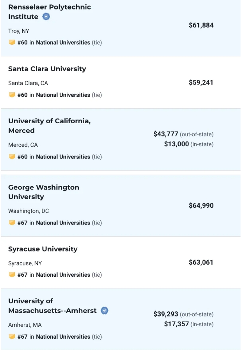This screenshot has width=242, height=350.
Task: Click National Universities link in Santa Clara card
Action: (x=63, y=95)
